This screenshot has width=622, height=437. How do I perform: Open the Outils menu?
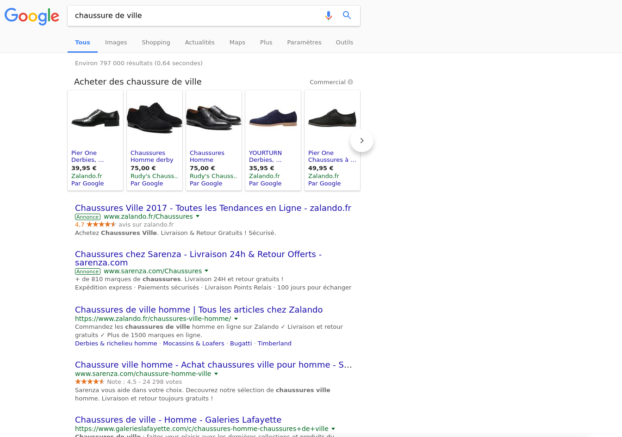[344, 43]
